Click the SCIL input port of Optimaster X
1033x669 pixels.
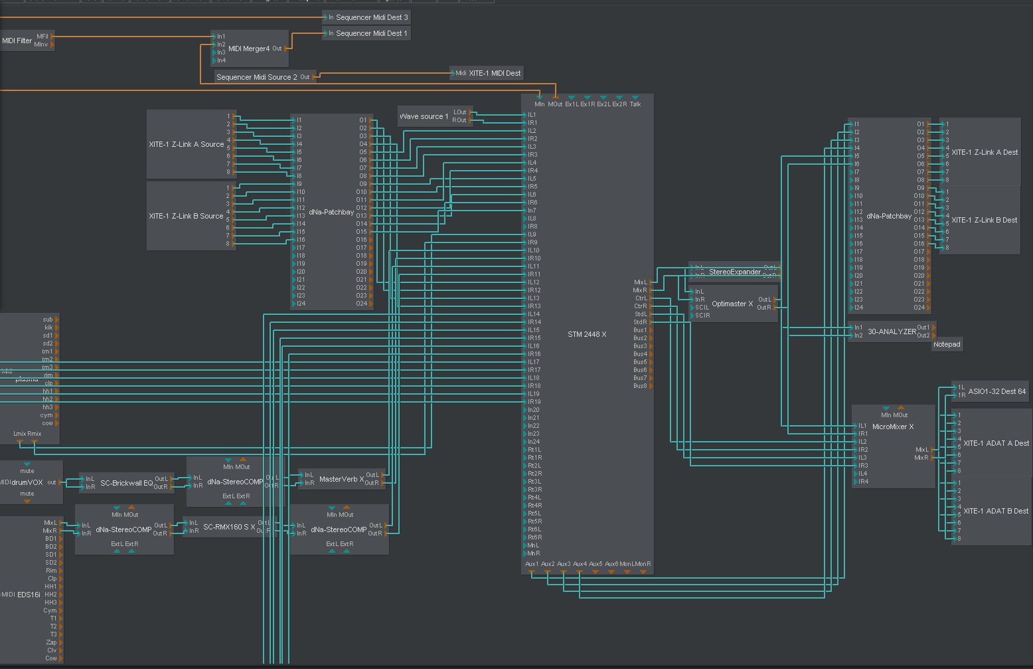(691, 308)
